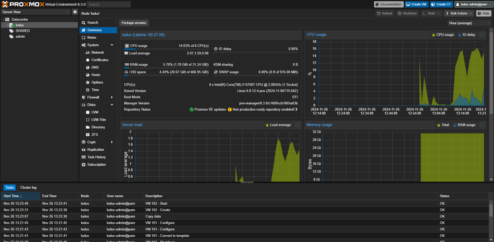This screenshot has height=242, width=494.
Task: Open the Documentation
Action: click(388, 4)
